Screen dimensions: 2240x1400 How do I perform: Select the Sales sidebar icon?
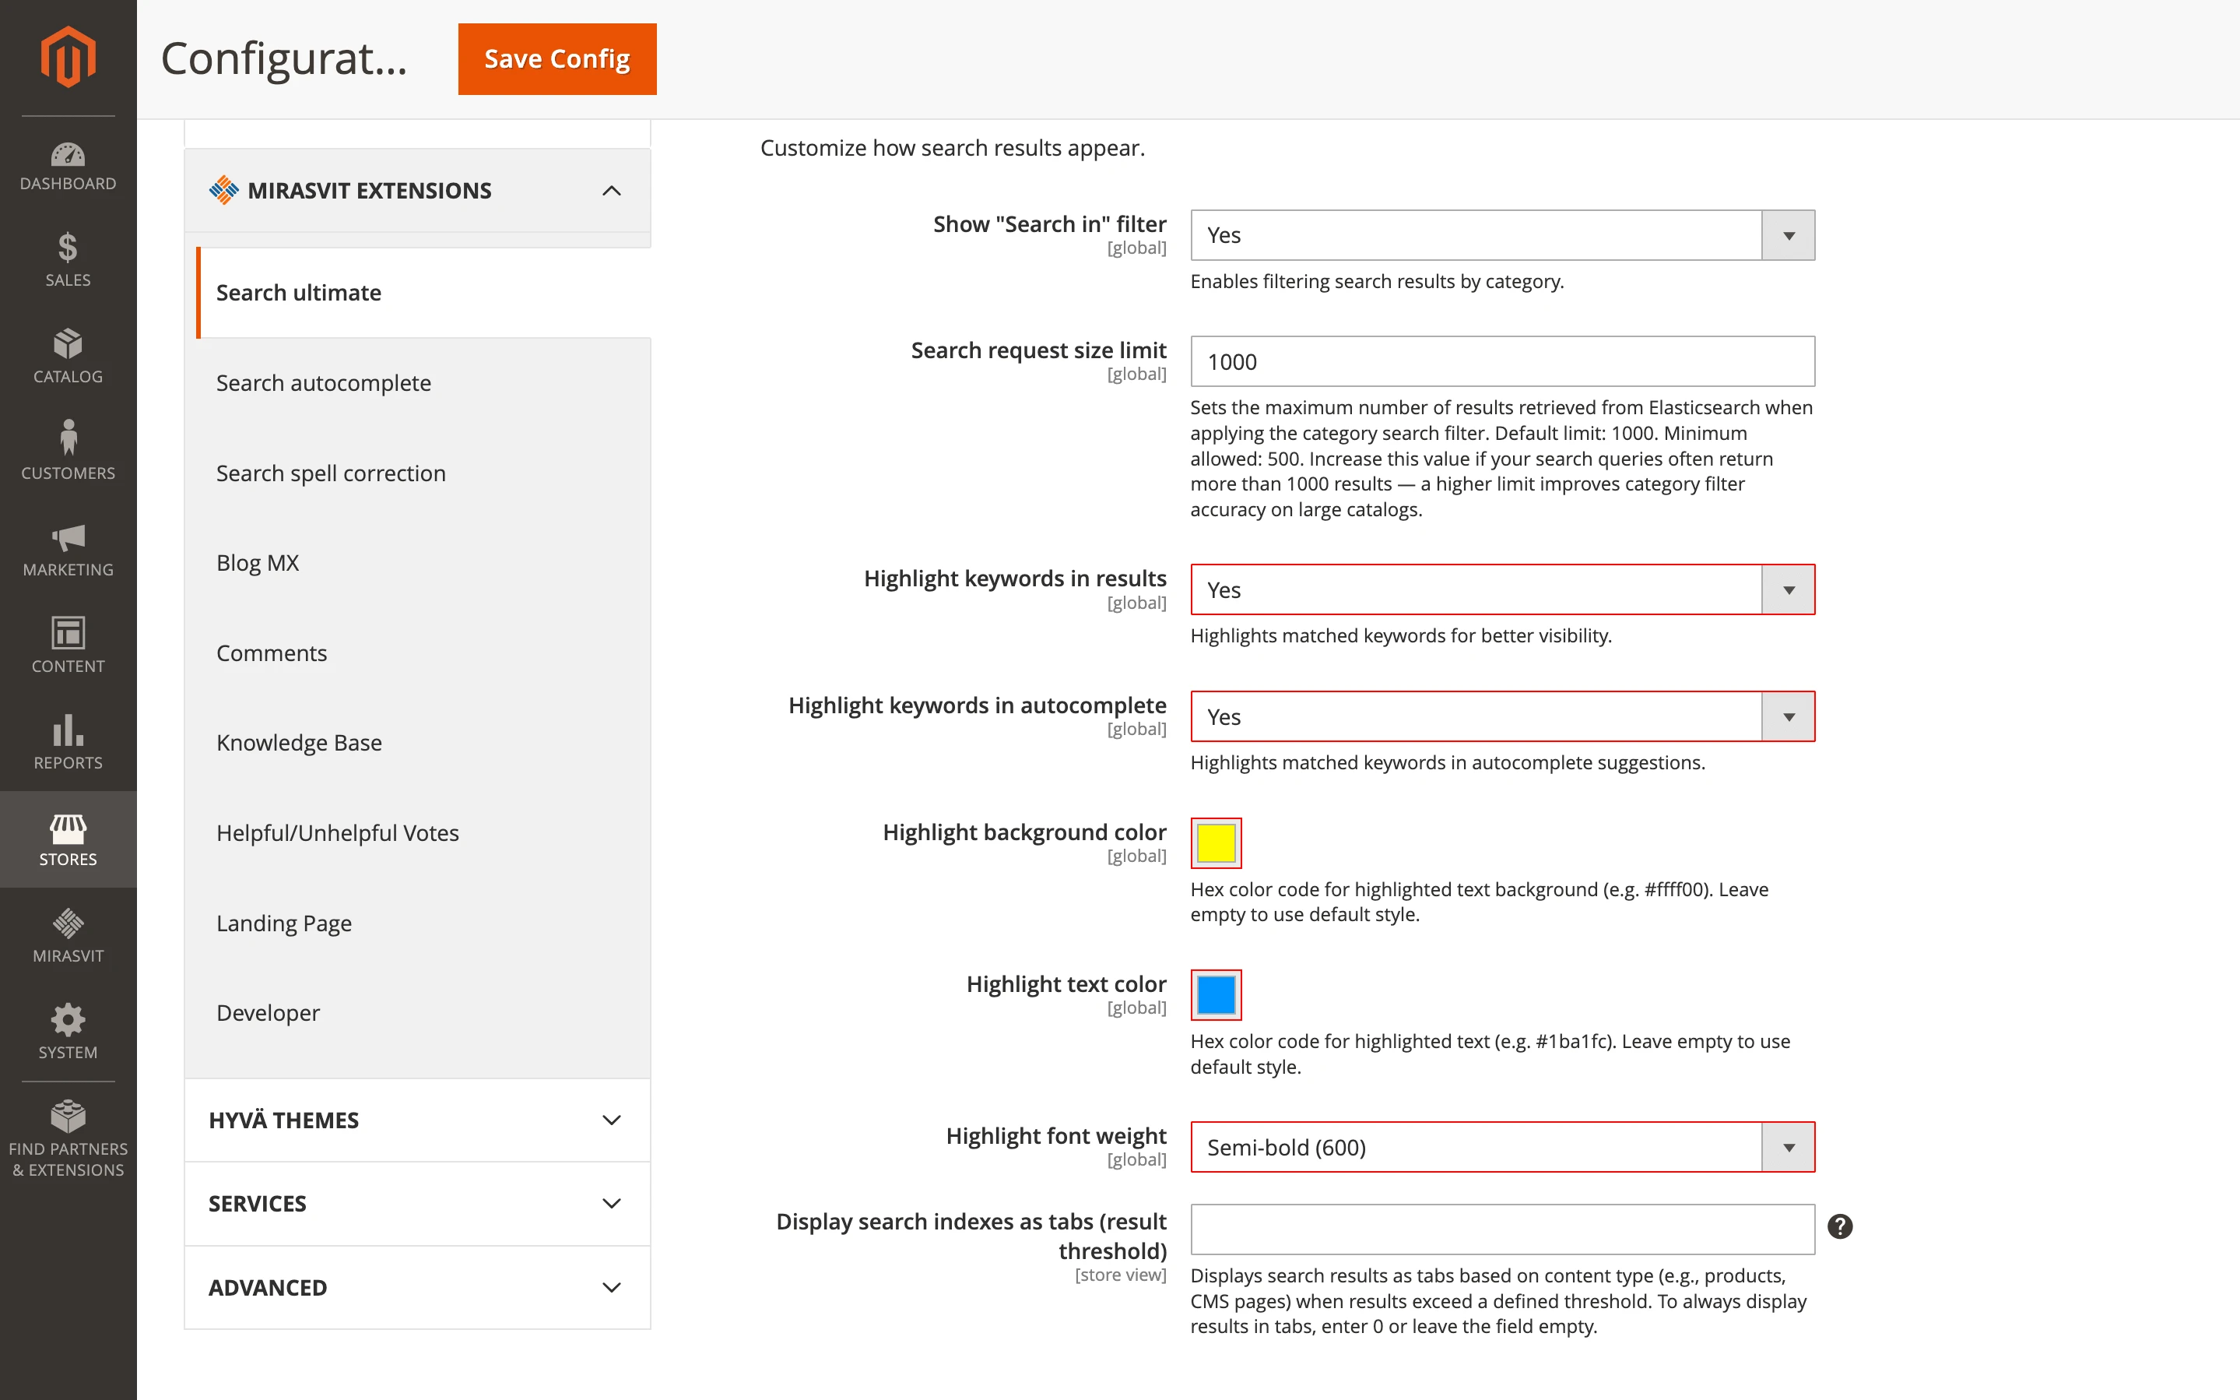(x=68, y=259)
